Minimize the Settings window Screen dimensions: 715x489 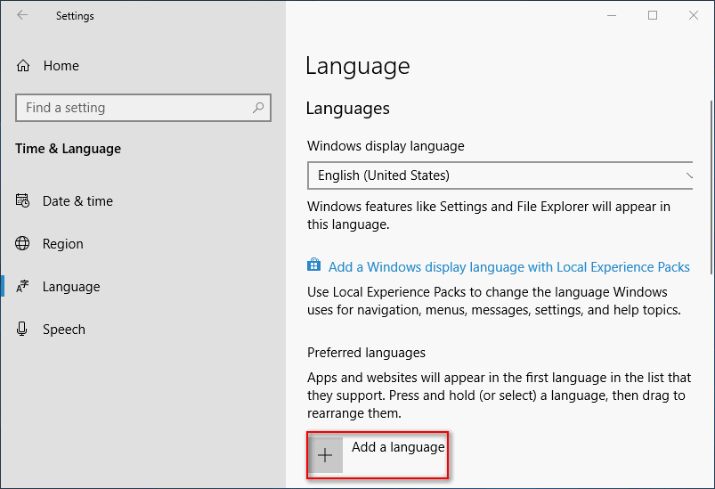tap(612, 15)
